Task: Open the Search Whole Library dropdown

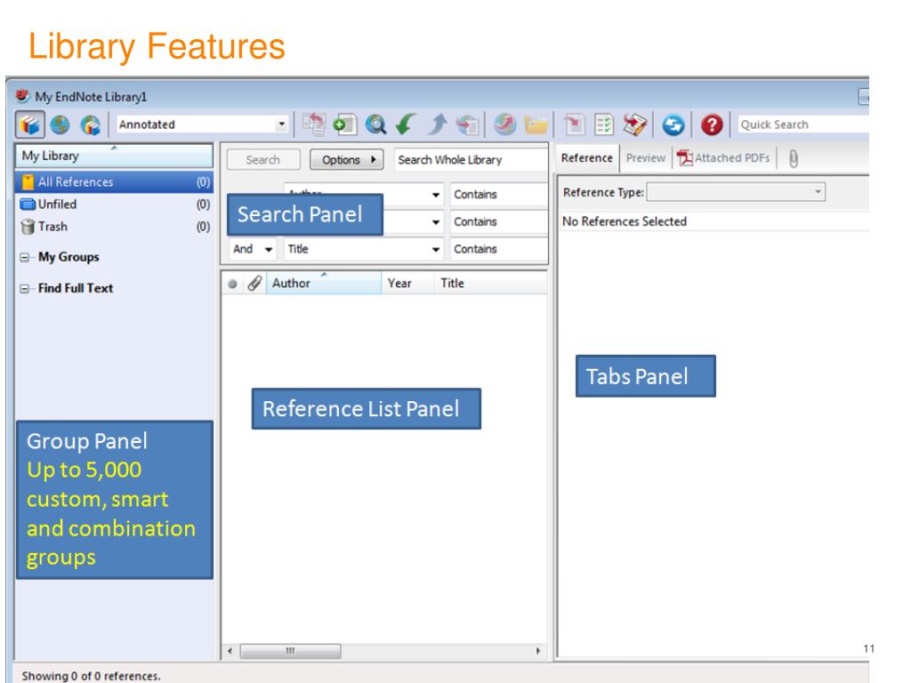Action: point(472,160)
